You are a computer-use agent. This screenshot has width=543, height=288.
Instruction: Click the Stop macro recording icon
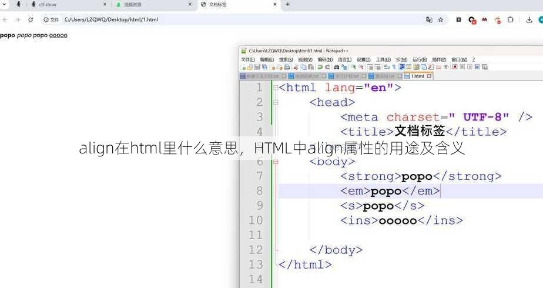(x=462, y=67)
